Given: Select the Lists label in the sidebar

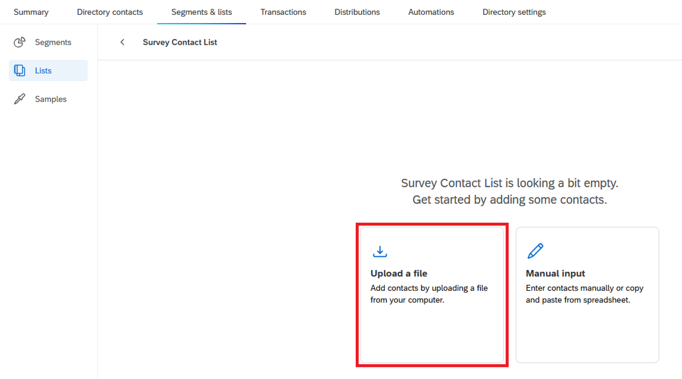Looking at the screenshot, I should (x=43, y=71).
